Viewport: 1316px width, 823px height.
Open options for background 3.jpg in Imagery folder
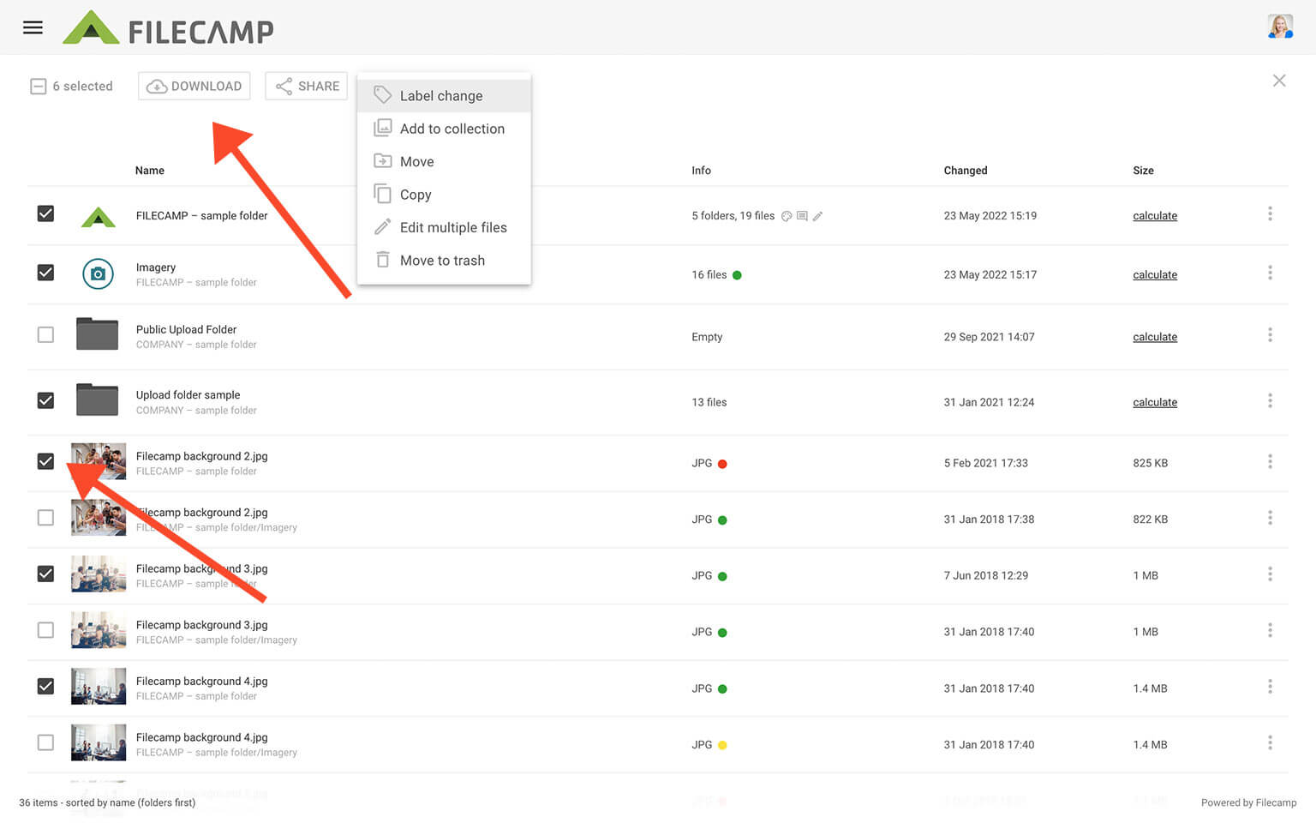(1270, 630)
